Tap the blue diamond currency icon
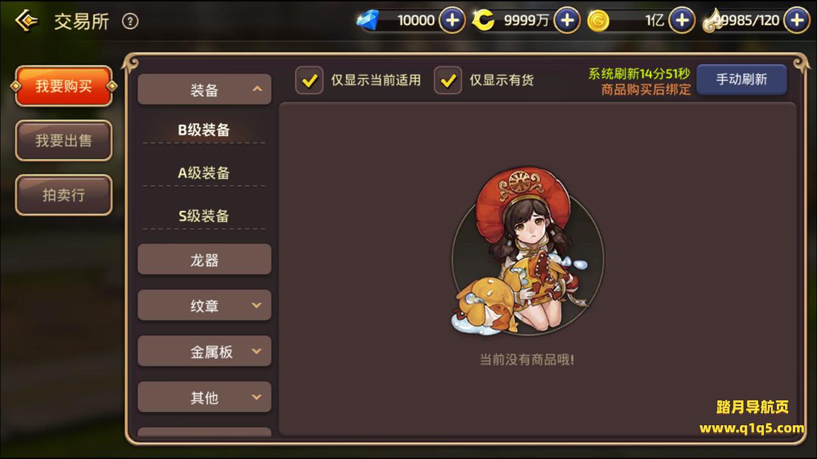This screenshot has width=817, height=459. click(368, 20)
